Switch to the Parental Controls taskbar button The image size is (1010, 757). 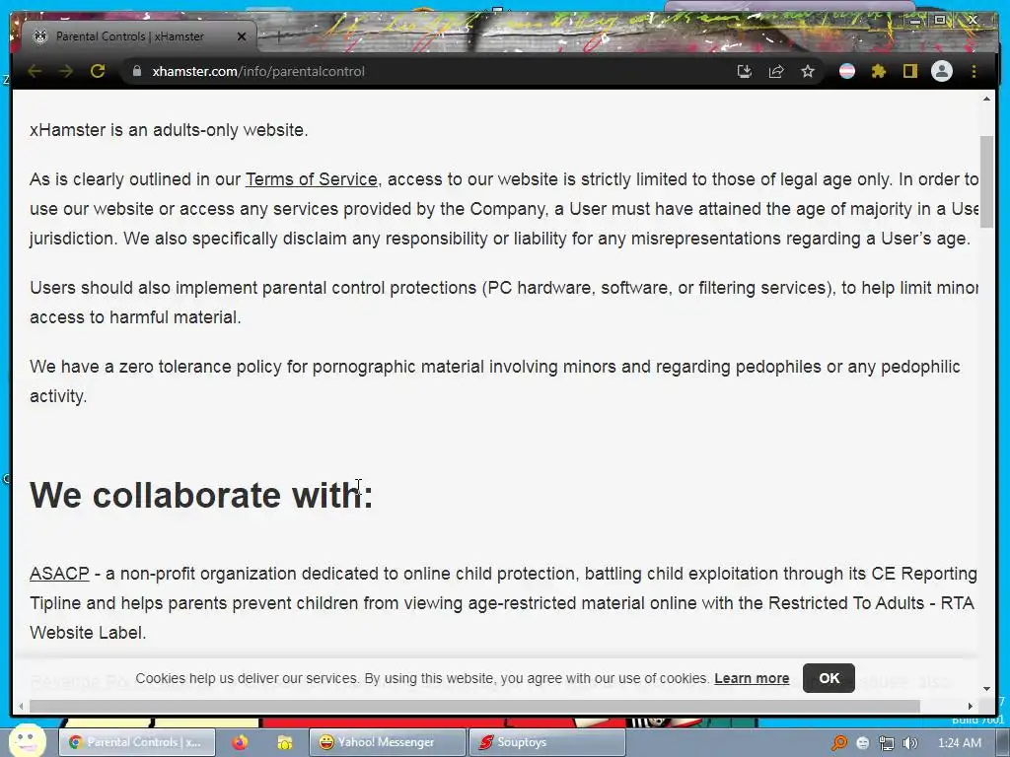pos(136,742)
